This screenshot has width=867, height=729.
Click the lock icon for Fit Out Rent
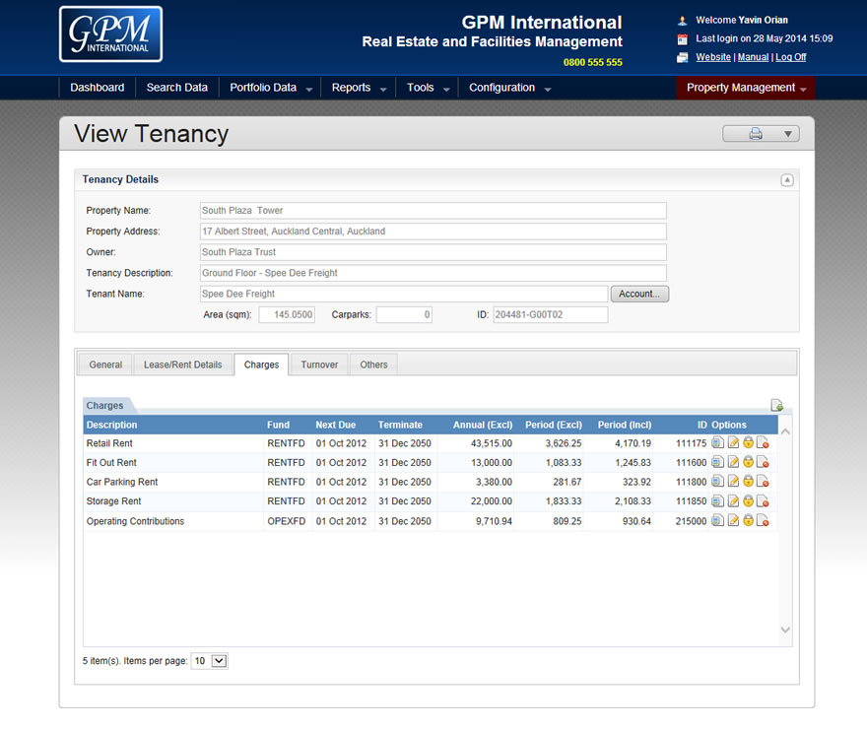pyautogui.click(x=748, y=463)
